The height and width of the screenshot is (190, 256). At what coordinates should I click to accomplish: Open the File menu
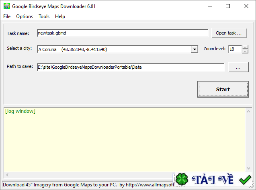click(x=7, y=16)
